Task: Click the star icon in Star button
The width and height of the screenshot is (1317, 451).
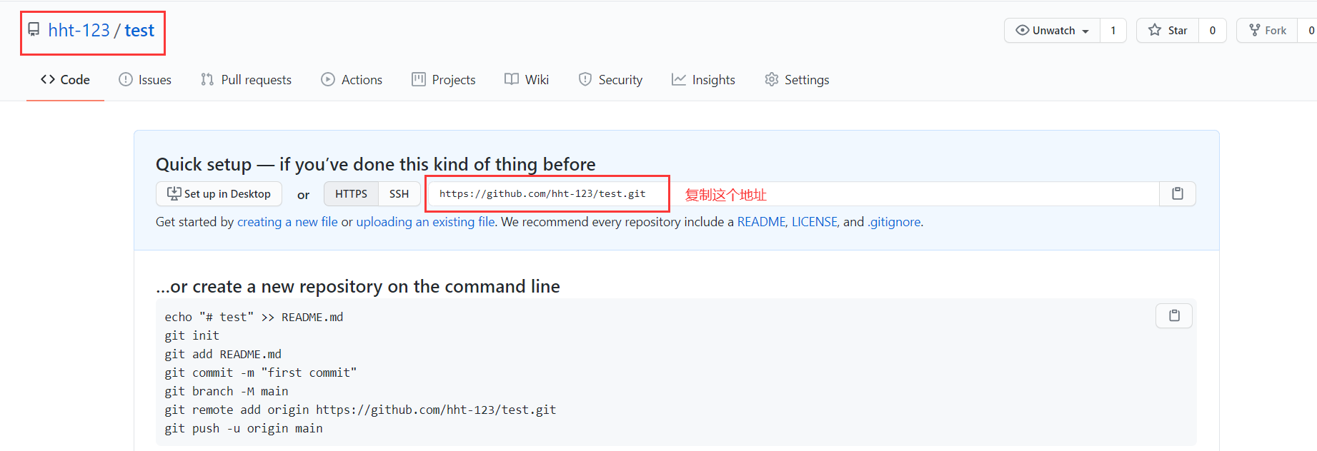Action: [1155, 30]
